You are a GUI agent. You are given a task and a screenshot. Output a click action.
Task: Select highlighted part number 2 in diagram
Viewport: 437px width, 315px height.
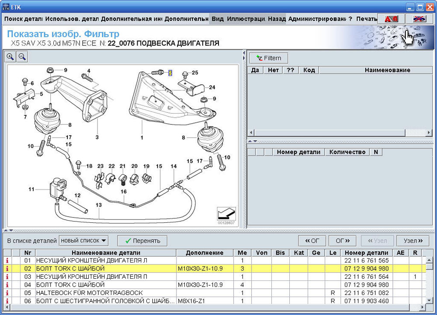pos(170,73)
